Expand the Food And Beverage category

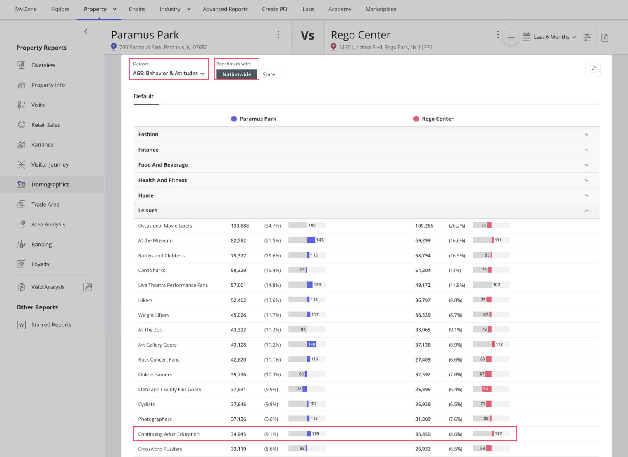366,165
